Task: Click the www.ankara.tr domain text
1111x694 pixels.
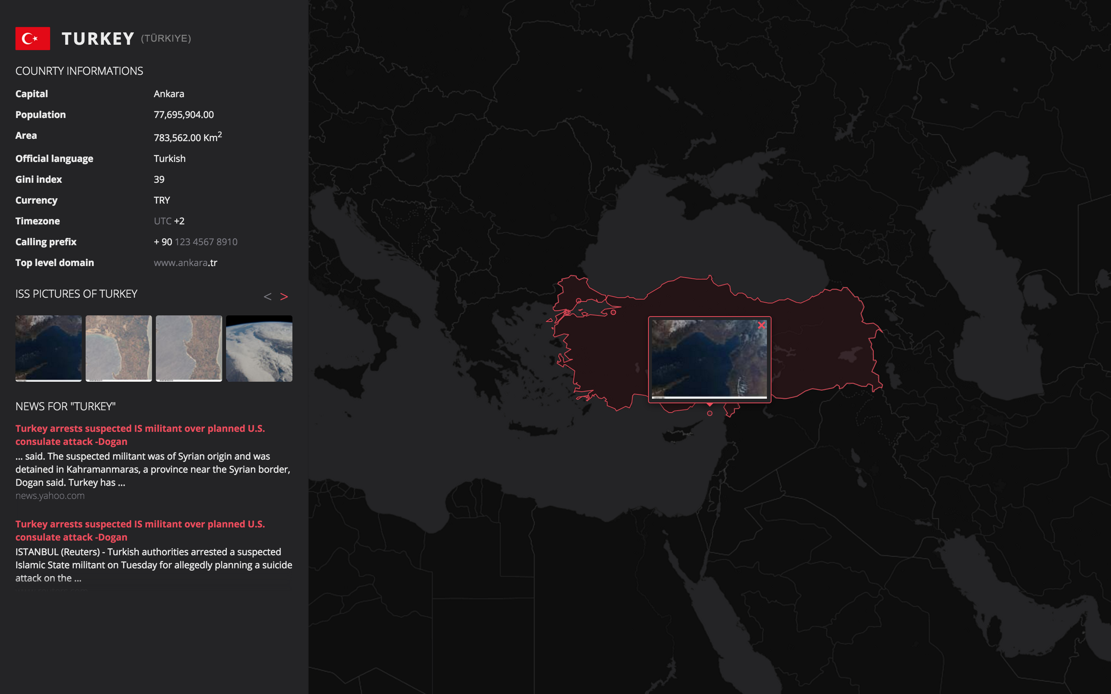Action: point(186,263)
